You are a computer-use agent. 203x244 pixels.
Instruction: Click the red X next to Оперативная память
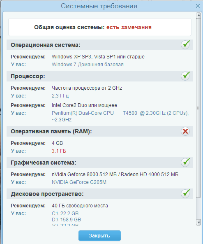[185, 131]
